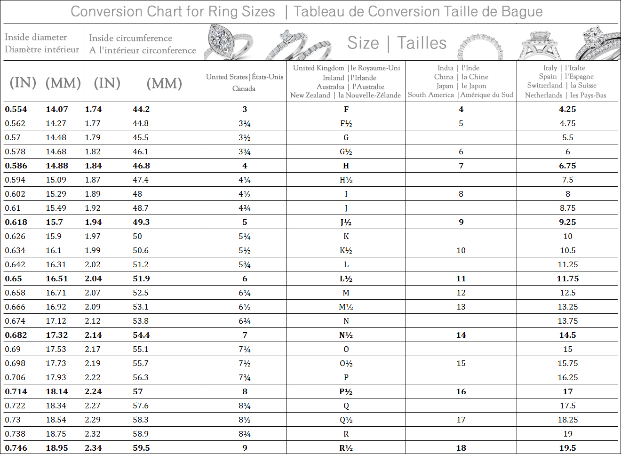621x454 pixels.
Task: Click the 0.554 inch diameter cell
Action: point(16,109)
